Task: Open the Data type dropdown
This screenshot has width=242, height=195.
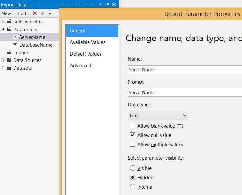Action: point(158,116)
